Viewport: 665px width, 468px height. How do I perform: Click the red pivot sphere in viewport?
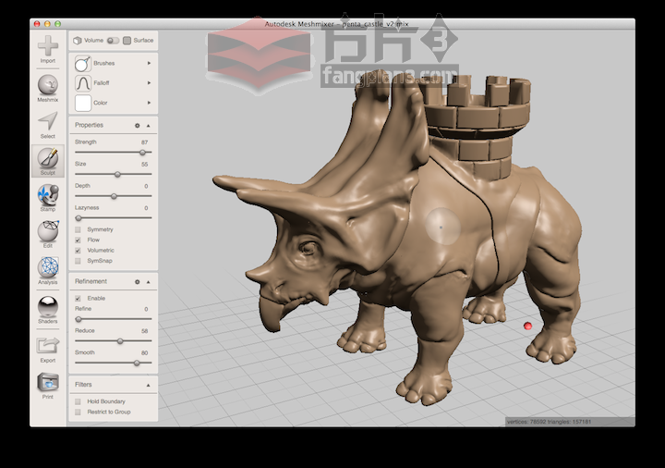point(527,326)
